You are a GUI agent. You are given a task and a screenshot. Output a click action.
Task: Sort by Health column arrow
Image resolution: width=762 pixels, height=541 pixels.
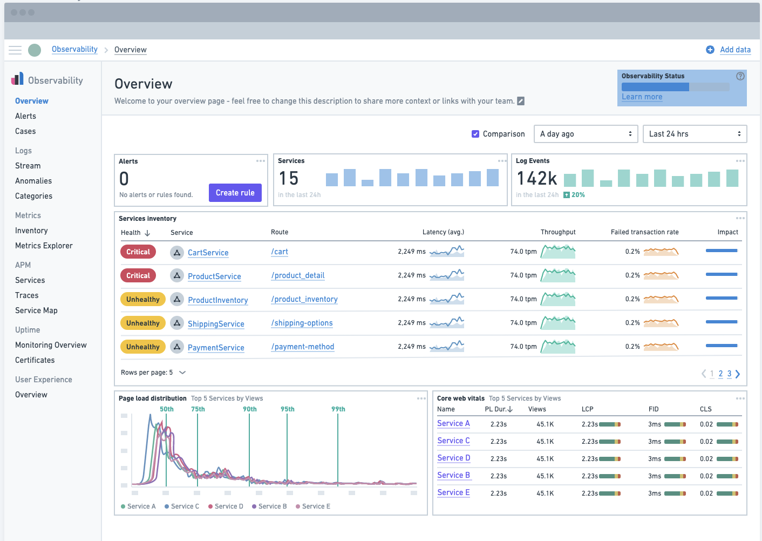pos(147,233)
